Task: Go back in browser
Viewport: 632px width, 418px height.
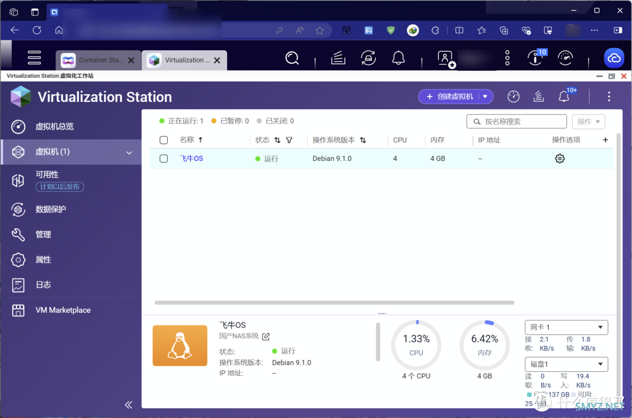Action: pyautogui.click(x=15, y=30)
